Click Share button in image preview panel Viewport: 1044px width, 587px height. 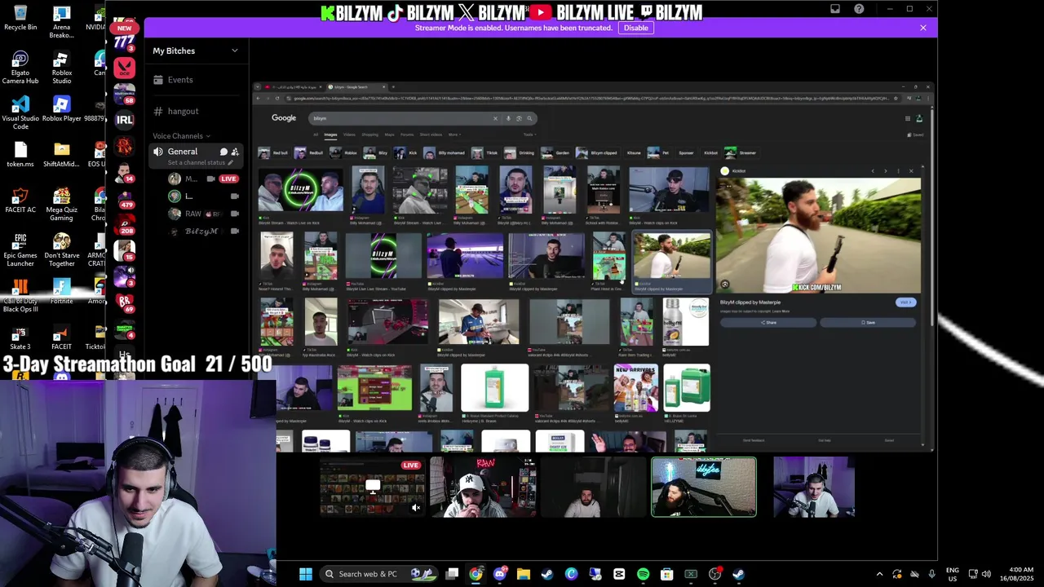coord(768,322)
